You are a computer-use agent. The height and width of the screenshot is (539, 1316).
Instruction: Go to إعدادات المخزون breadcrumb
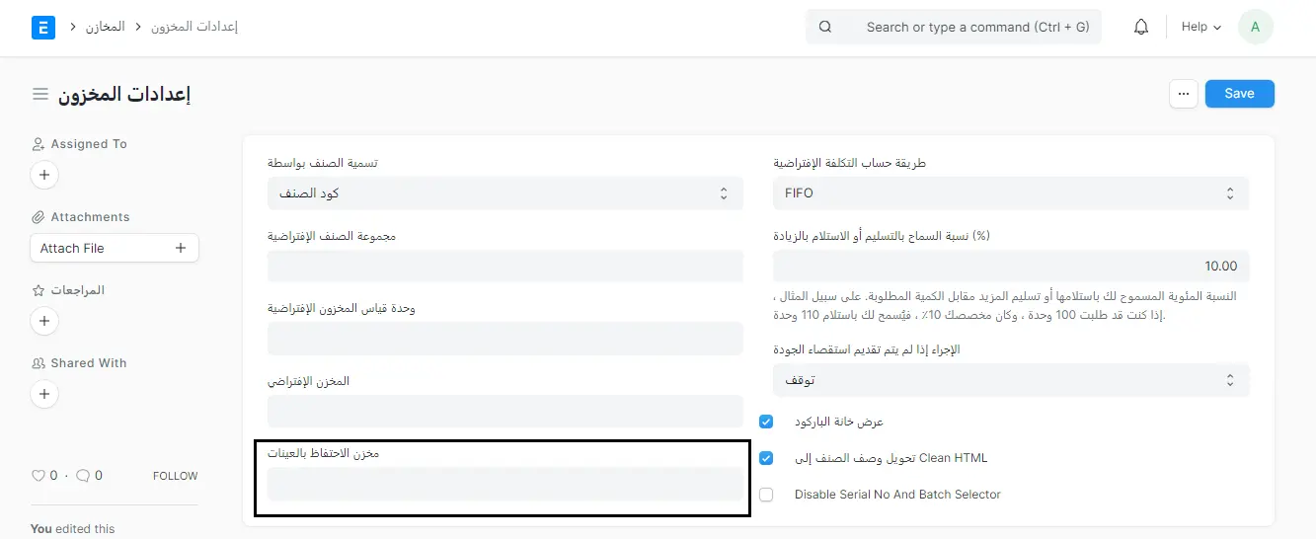pyautogui.click(x=194, y=27)
